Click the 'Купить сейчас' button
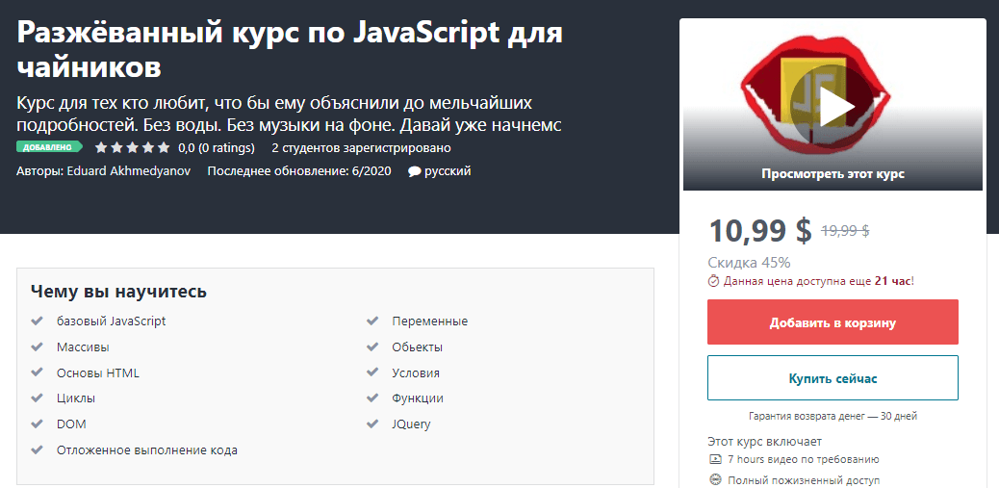 pyautogui.click(x=832, y=378)
